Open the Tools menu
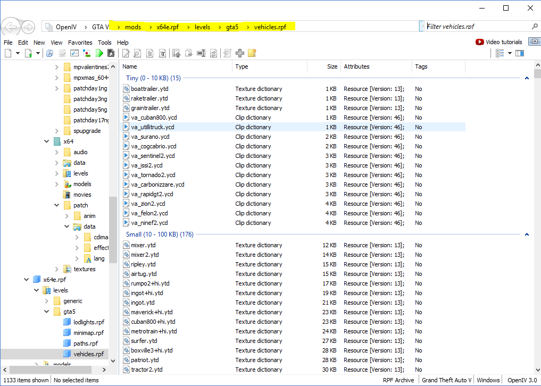 (105, 43)
